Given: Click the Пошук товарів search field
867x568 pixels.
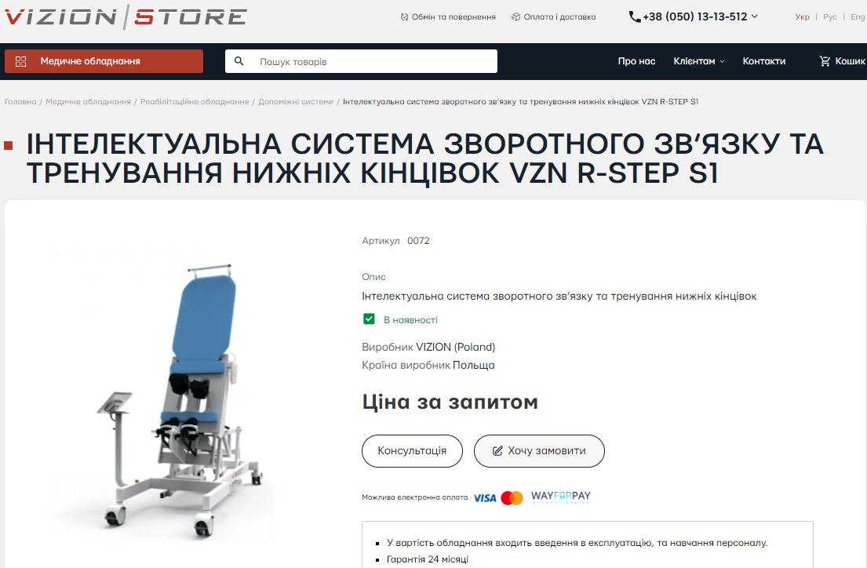Looking at the screenshot, I should click(x=361, y=61).
